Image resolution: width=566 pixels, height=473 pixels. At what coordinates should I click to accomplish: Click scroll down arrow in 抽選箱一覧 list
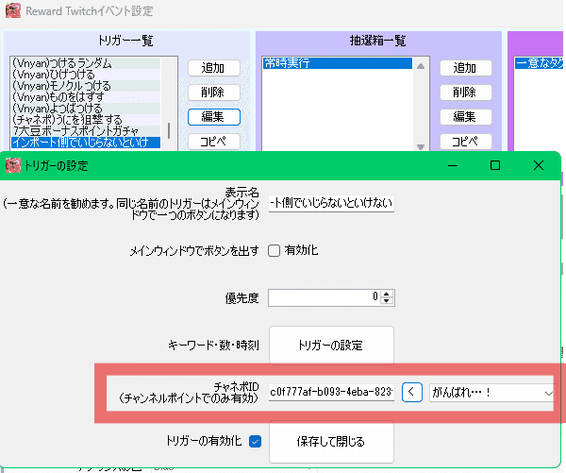tap(421, 146)
